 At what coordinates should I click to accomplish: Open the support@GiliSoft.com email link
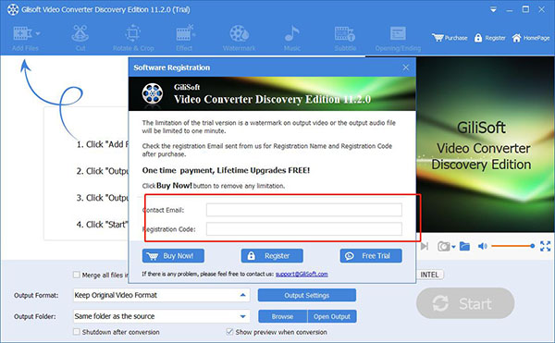(302, 274)
